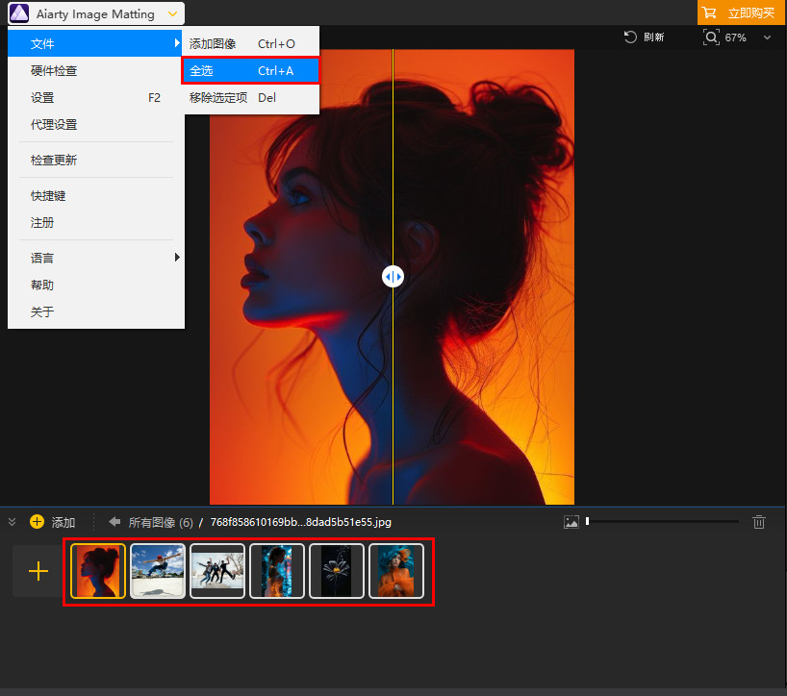Click the 刷新 refresh icon
Image resolution: width=787 pixels, height=696 pixels.
coord(630,37)
